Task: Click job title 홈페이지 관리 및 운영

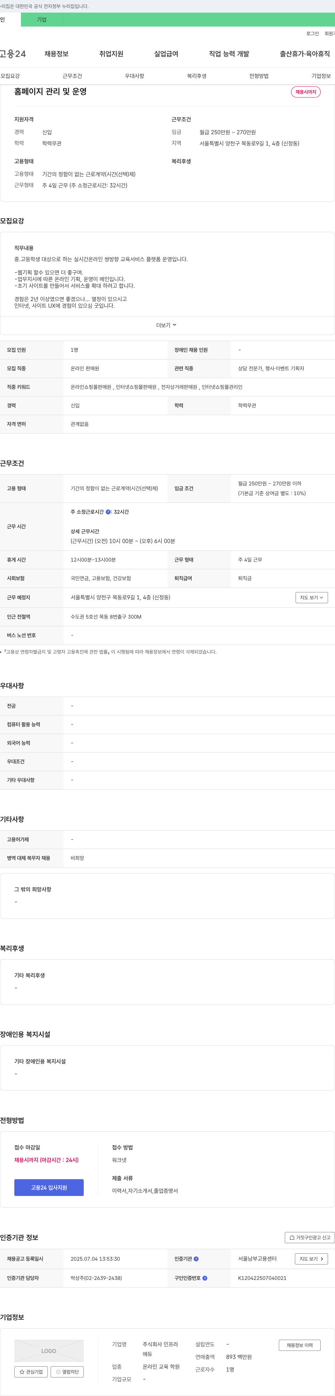Action: pyautogui.click(x=50, y=92)
